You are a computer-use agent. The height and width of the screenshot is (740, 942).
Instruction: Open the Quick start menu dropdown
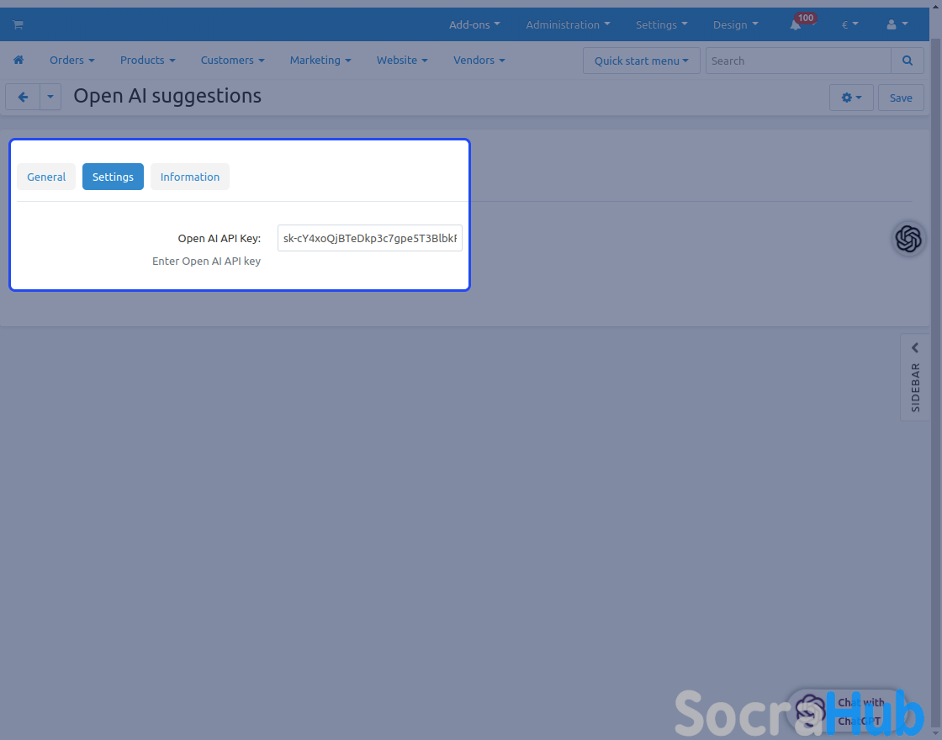pos(641,61)
